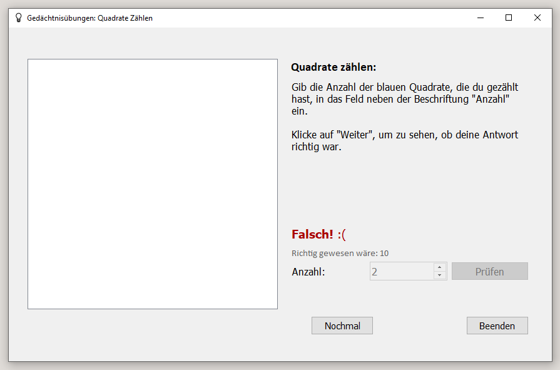The height and width of the screenshot is (370, 560).
Task: Click the empty white squares canvas
Action: (x=153, y=184)
